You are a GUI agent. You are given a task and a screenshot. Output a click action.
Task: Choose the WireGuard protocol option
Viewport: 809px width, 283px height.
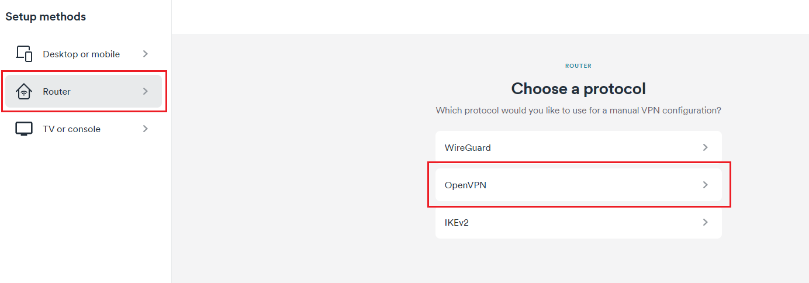point(468,148)
